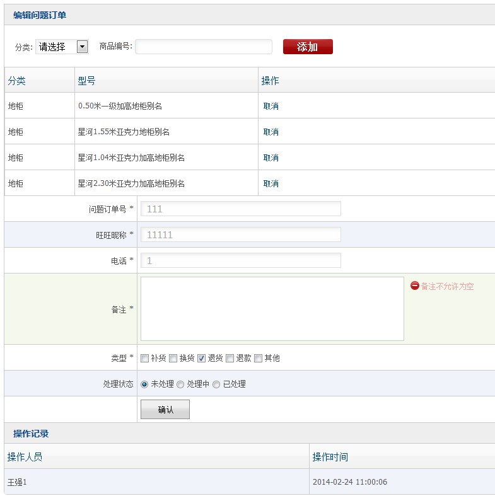The width and height of the screenshot is (495, 496).
Task: Click the 电话 phone field
Action: [240, 260]
